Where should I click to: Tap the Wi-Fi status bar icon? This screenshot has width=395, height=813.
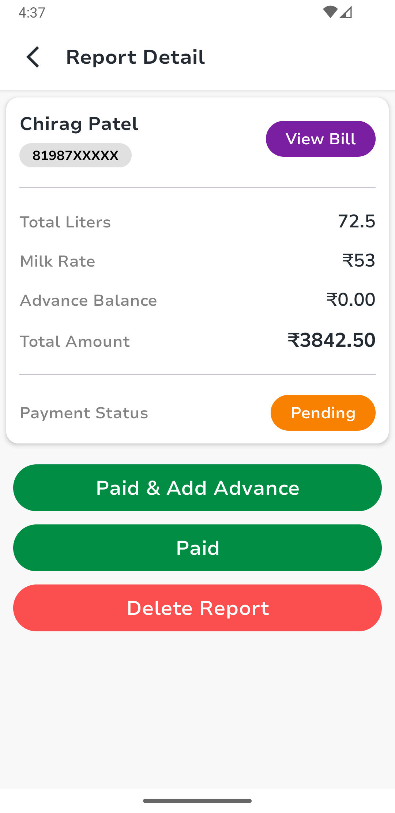tap(330, 12)
